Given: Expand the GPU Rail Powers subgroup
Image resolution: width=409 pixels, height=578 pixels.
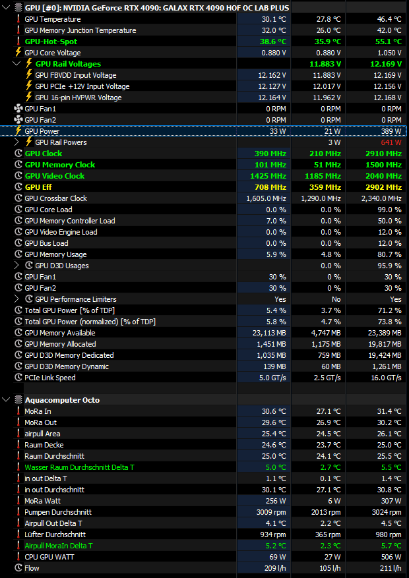Looking at the screenshot, I should tap(16, 142).
